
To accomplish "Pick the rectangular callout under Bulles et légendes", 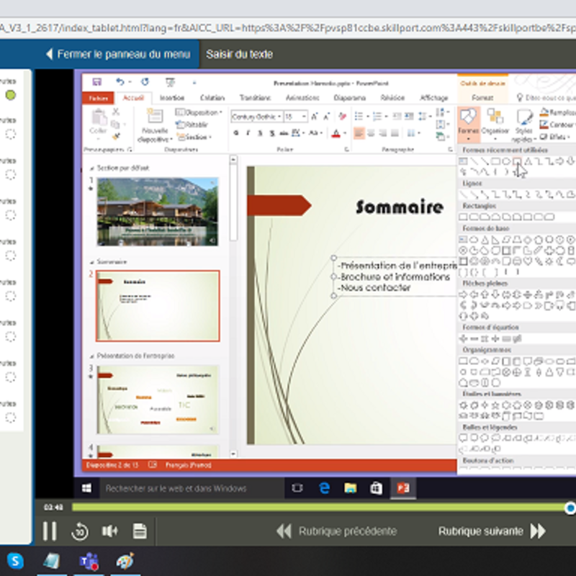I will [463, 438].
